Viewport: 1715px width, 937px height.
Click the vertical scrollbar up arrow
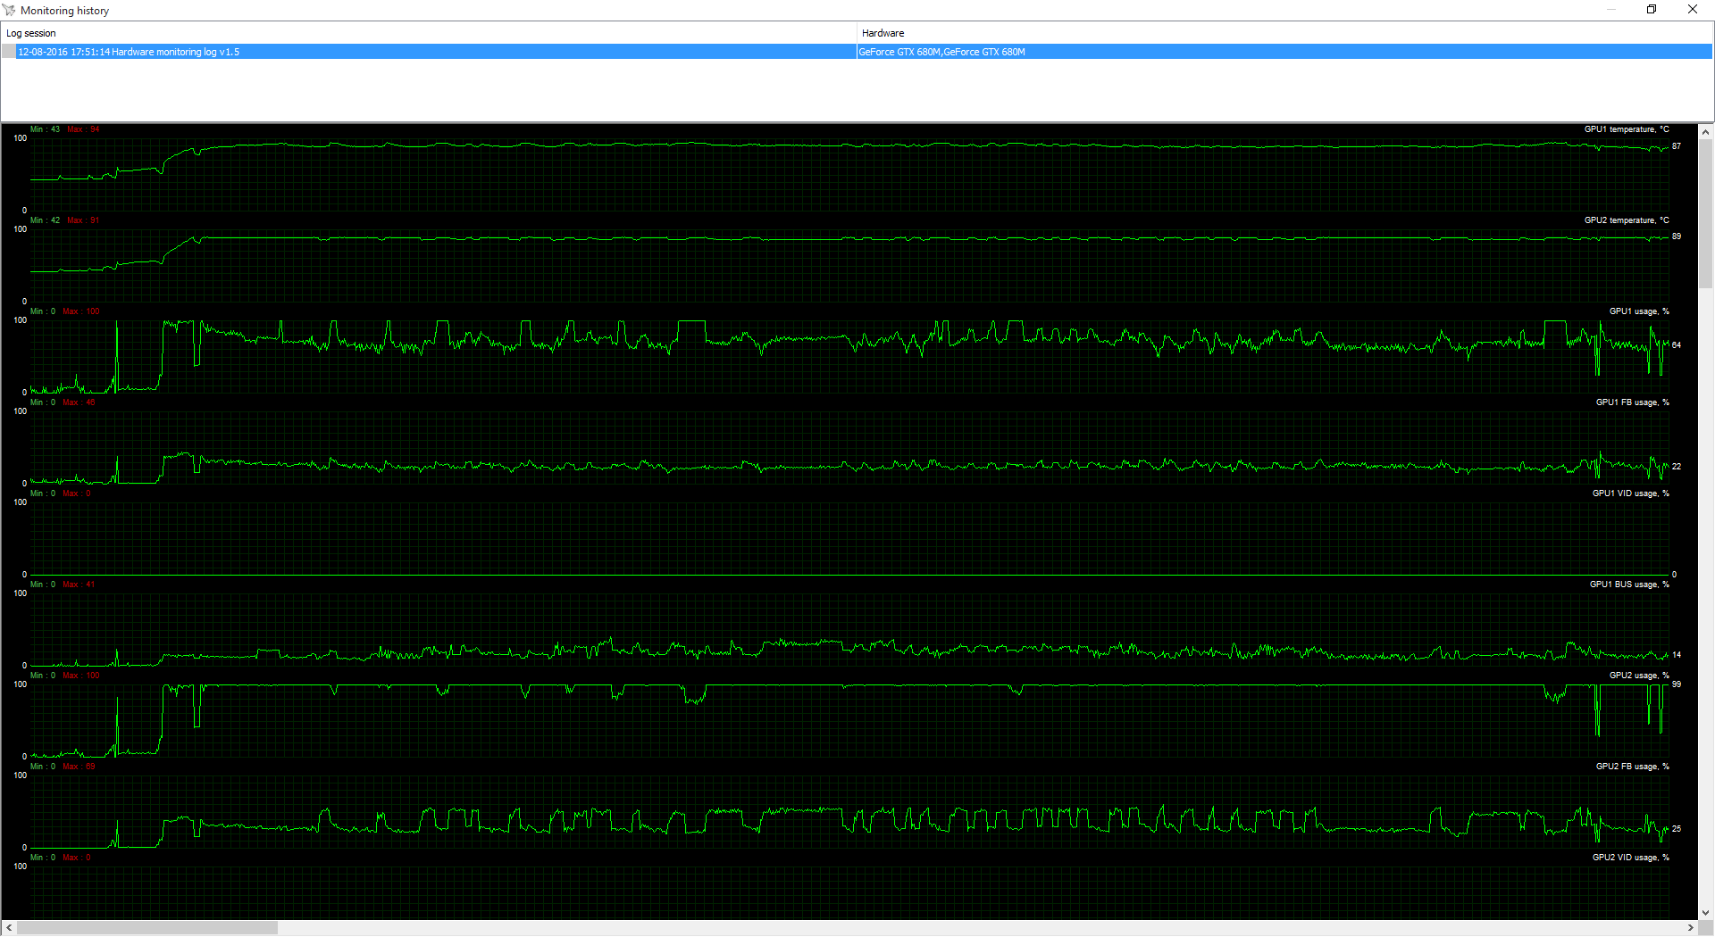tap(1706, 131)
